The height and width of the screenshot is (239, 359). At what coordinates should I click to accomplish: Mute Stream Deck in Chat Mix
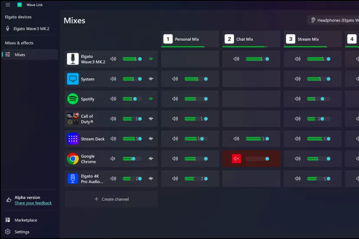236,139
